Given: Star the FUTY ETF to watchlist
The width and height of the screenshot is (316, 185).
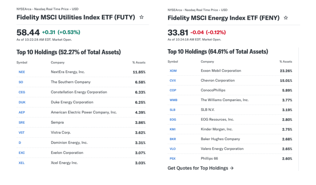Looking at the screenshot, I should point(142,17).
